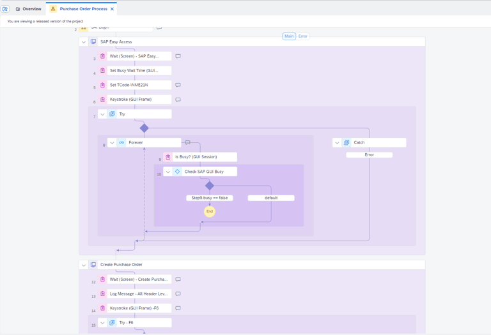
Task: Click the Wait (Screen) - SAP Easy activity icon
Action: pos(102,56)
